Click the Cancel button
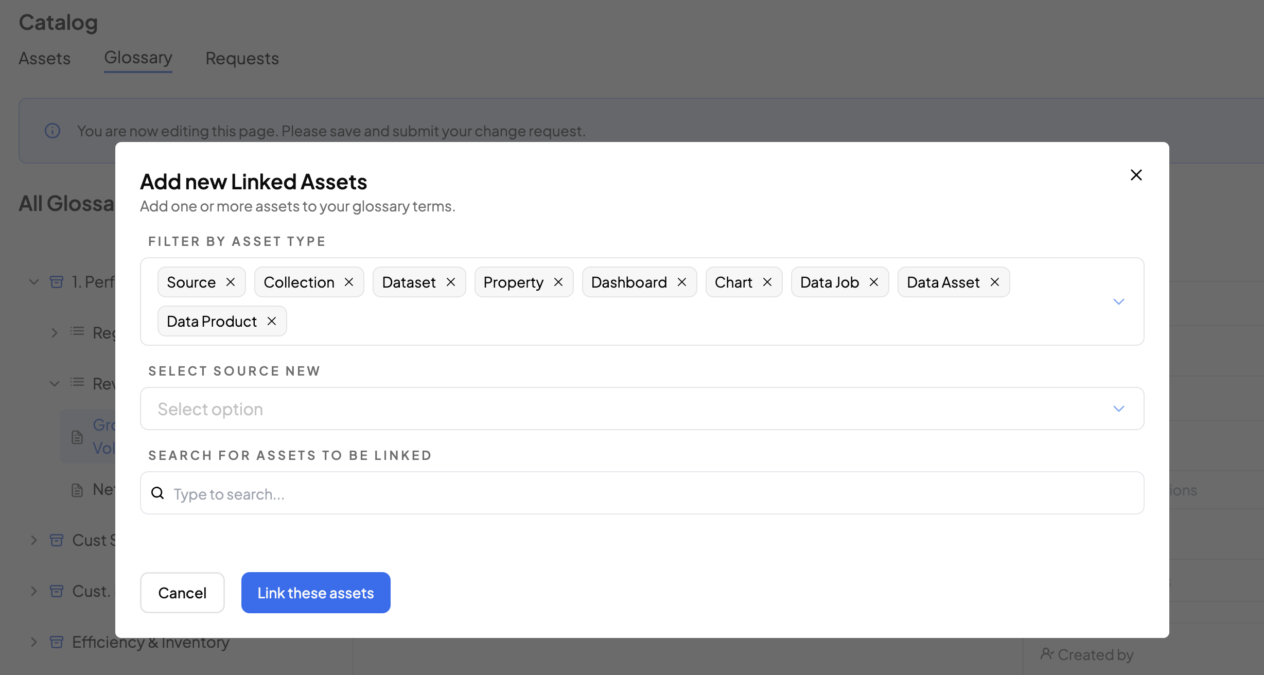1264x675 pixels. point(182,593)
